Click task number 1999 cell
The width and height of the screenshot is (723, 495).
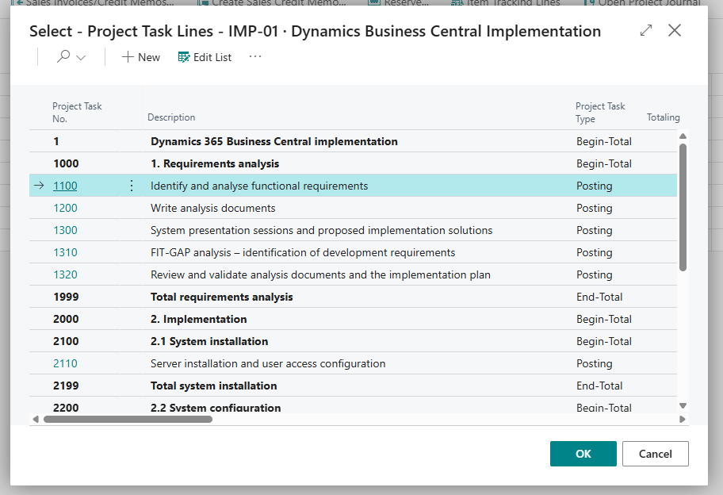point(66,297)
